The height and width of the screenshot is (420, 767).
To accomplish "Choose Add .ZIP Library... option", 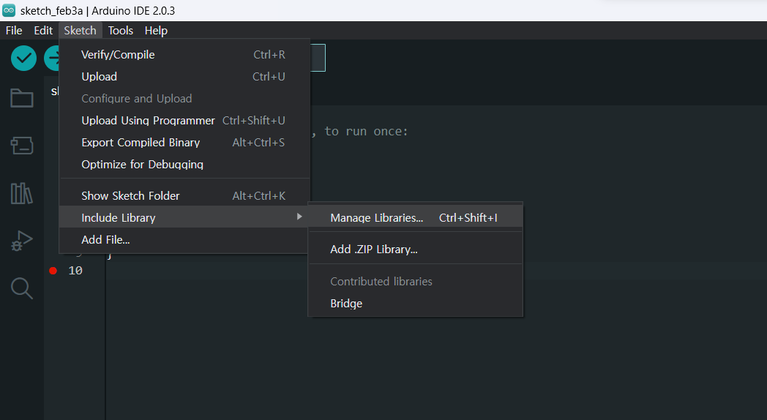I will [x=415, y=250].
